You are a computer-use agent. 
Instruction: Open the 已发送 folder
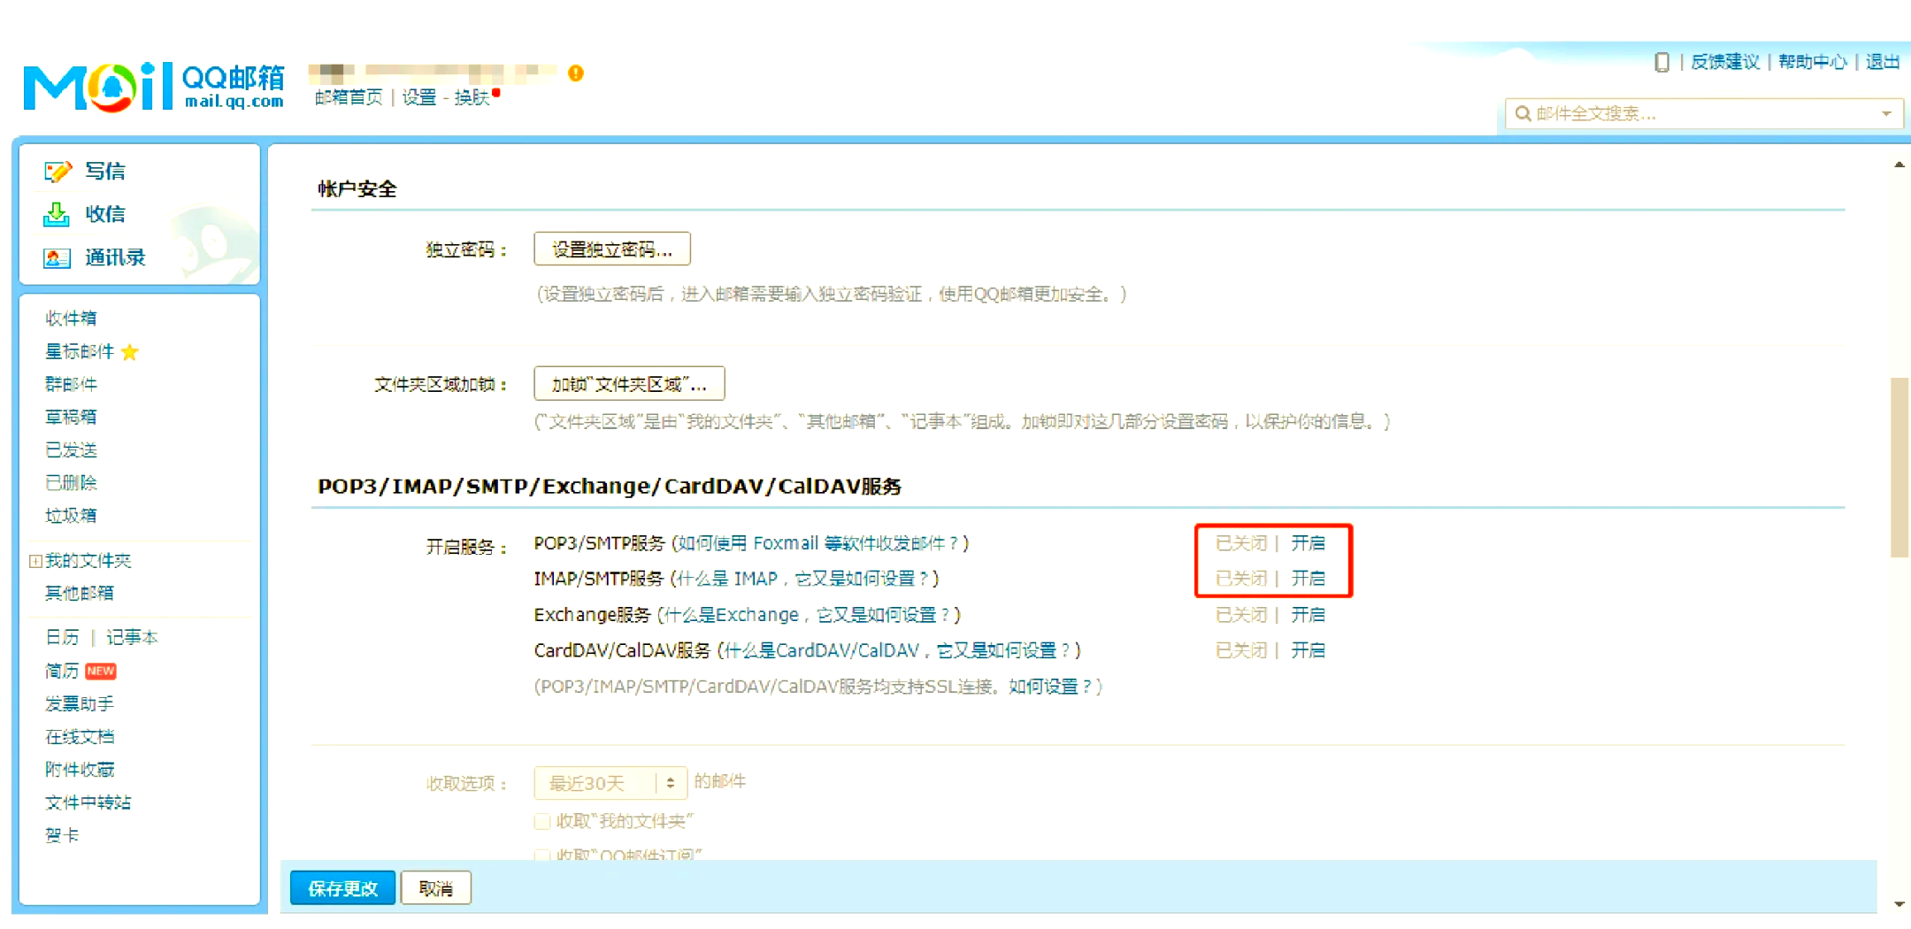[x=71, y=450]
